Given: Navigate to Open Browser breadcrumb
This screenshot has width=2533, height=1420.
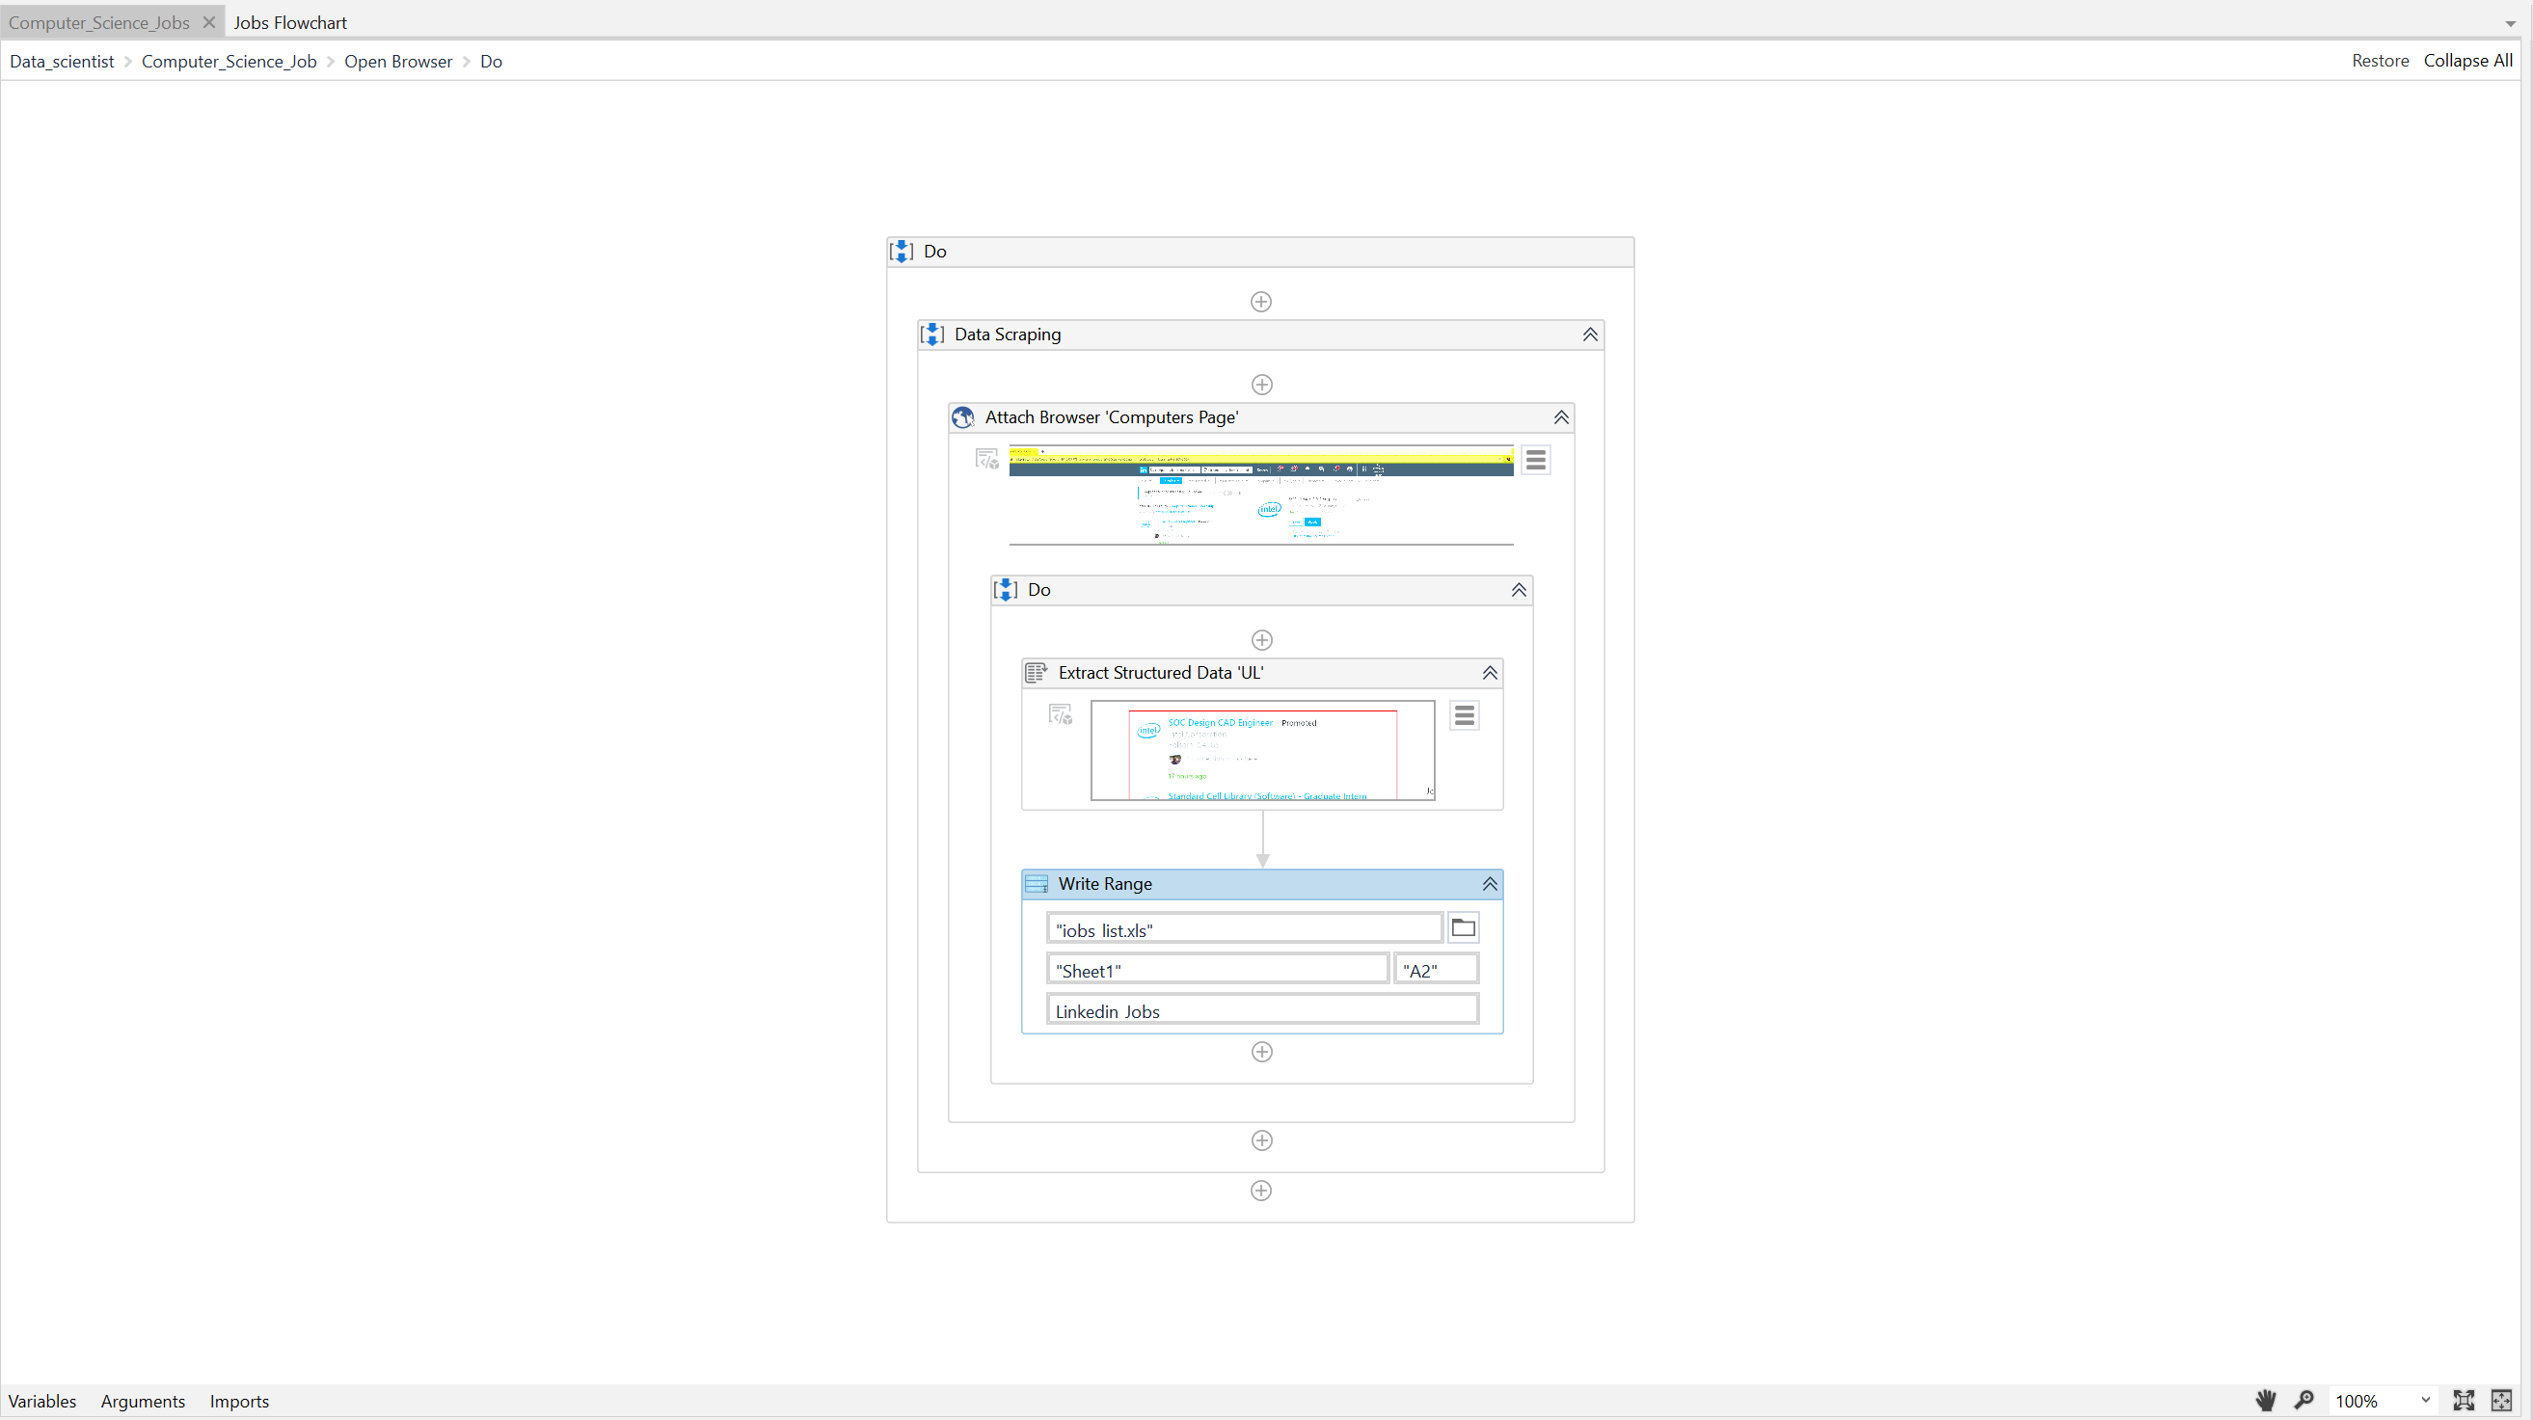Looking at the screenshot, I should coord(398,61).
